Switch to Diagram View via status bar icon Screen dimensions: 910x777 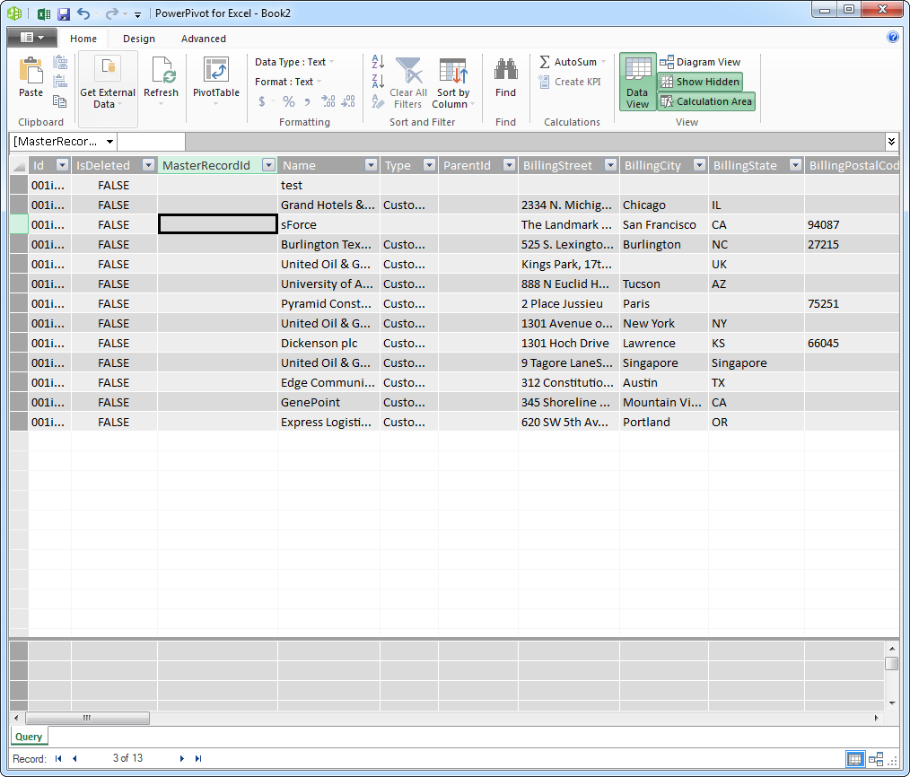pyautogui.click(x=876, y=759)
